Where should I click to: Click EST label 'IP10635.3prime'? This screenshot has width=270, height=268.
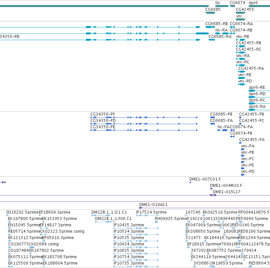click(x=129, y=250)
